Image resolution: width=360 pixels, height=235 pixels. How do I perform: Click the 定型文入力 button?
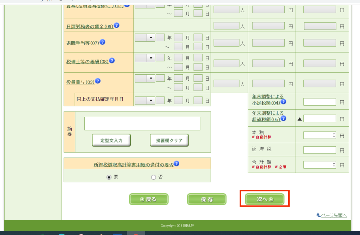(x=111, y=140)
